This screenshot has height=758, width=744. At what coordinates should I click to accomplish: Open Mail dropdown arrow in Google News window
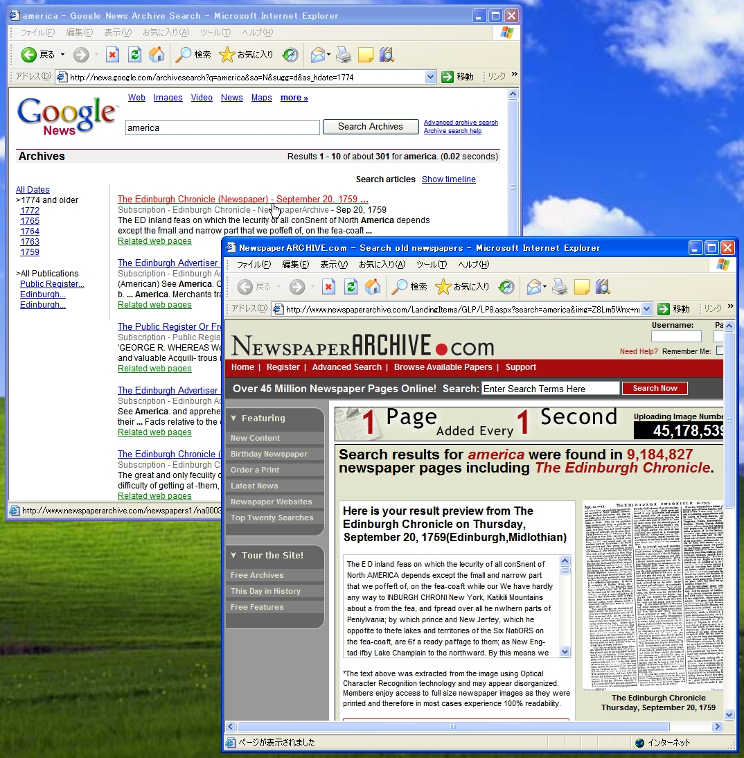pos(329,55)
